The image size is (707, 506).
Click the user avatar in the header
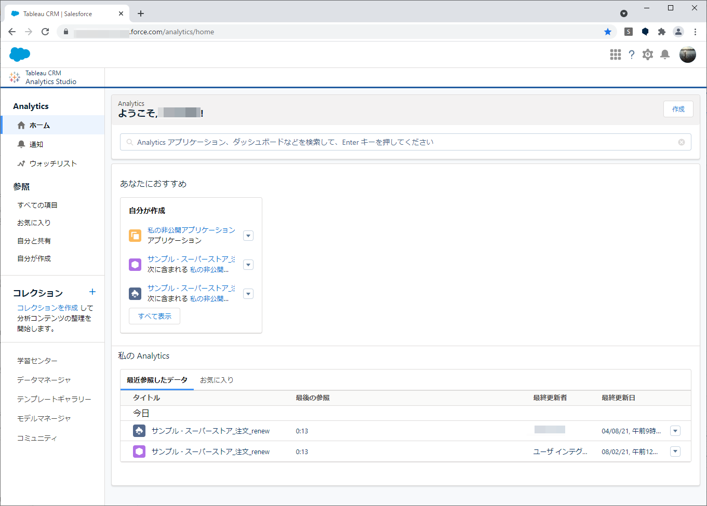[688, 54]
